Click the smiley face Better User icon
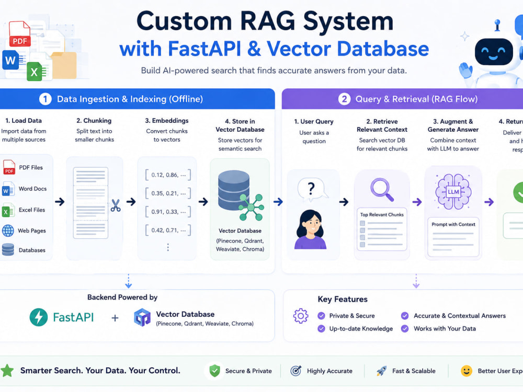Screen dimensions: 523x392 (467, 371)
